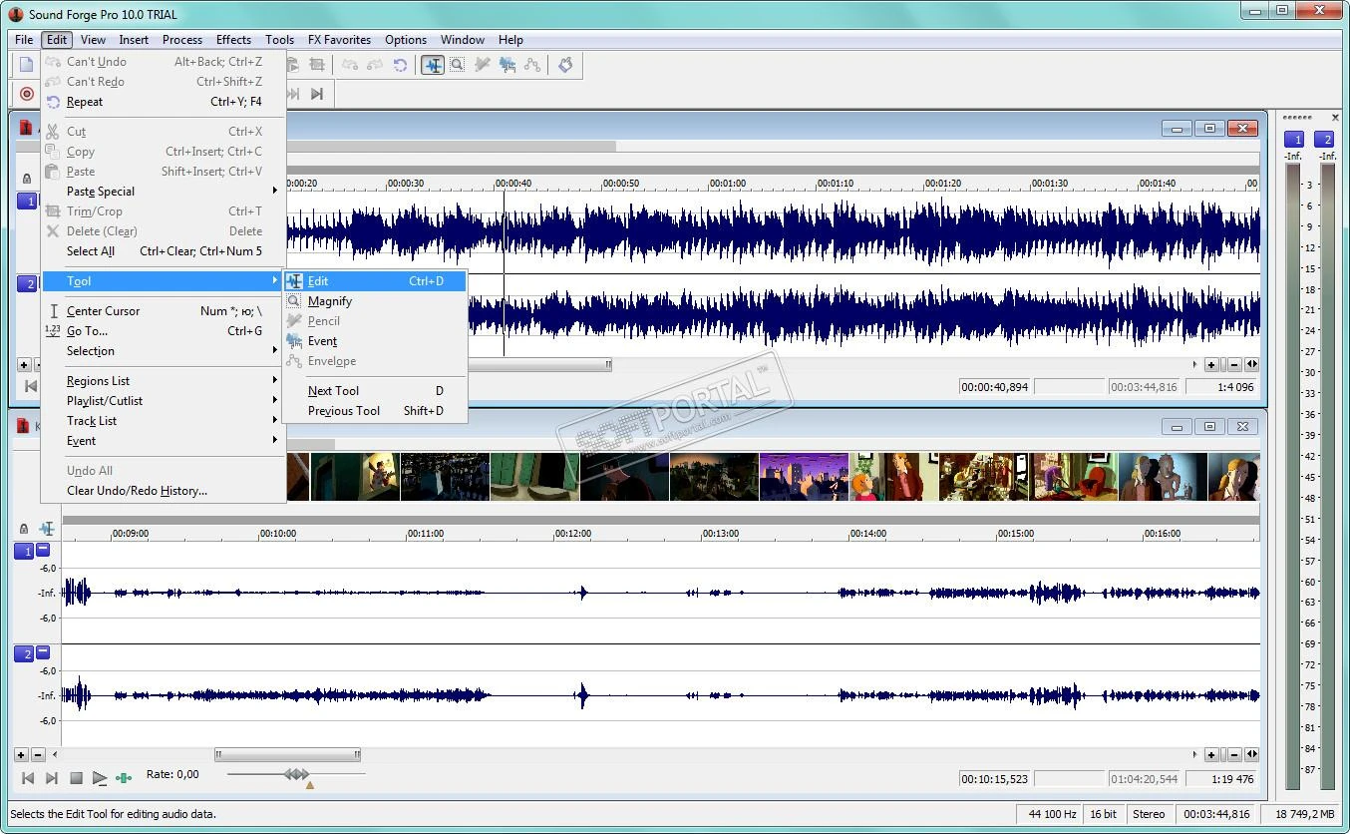
Task: Click the 00:14:00 mark on the lower time ruler
Action: pos(868,534)
